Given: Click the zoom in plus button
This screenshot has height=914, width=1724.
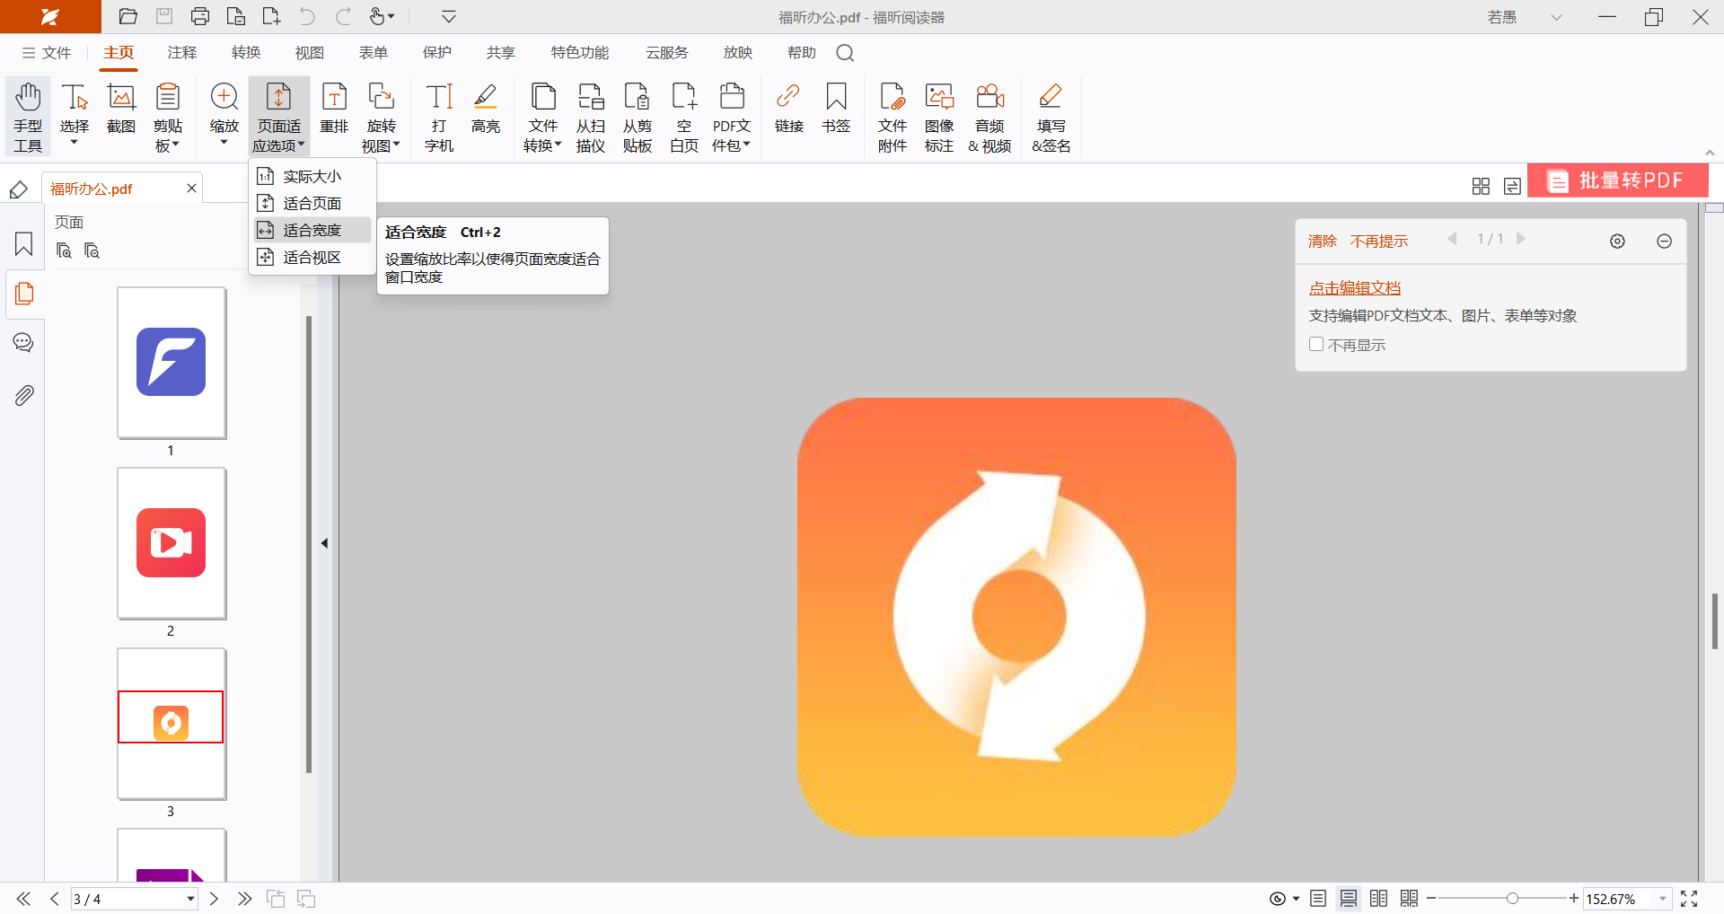Looking at the screenshot, I should [x=1573, y=899].
